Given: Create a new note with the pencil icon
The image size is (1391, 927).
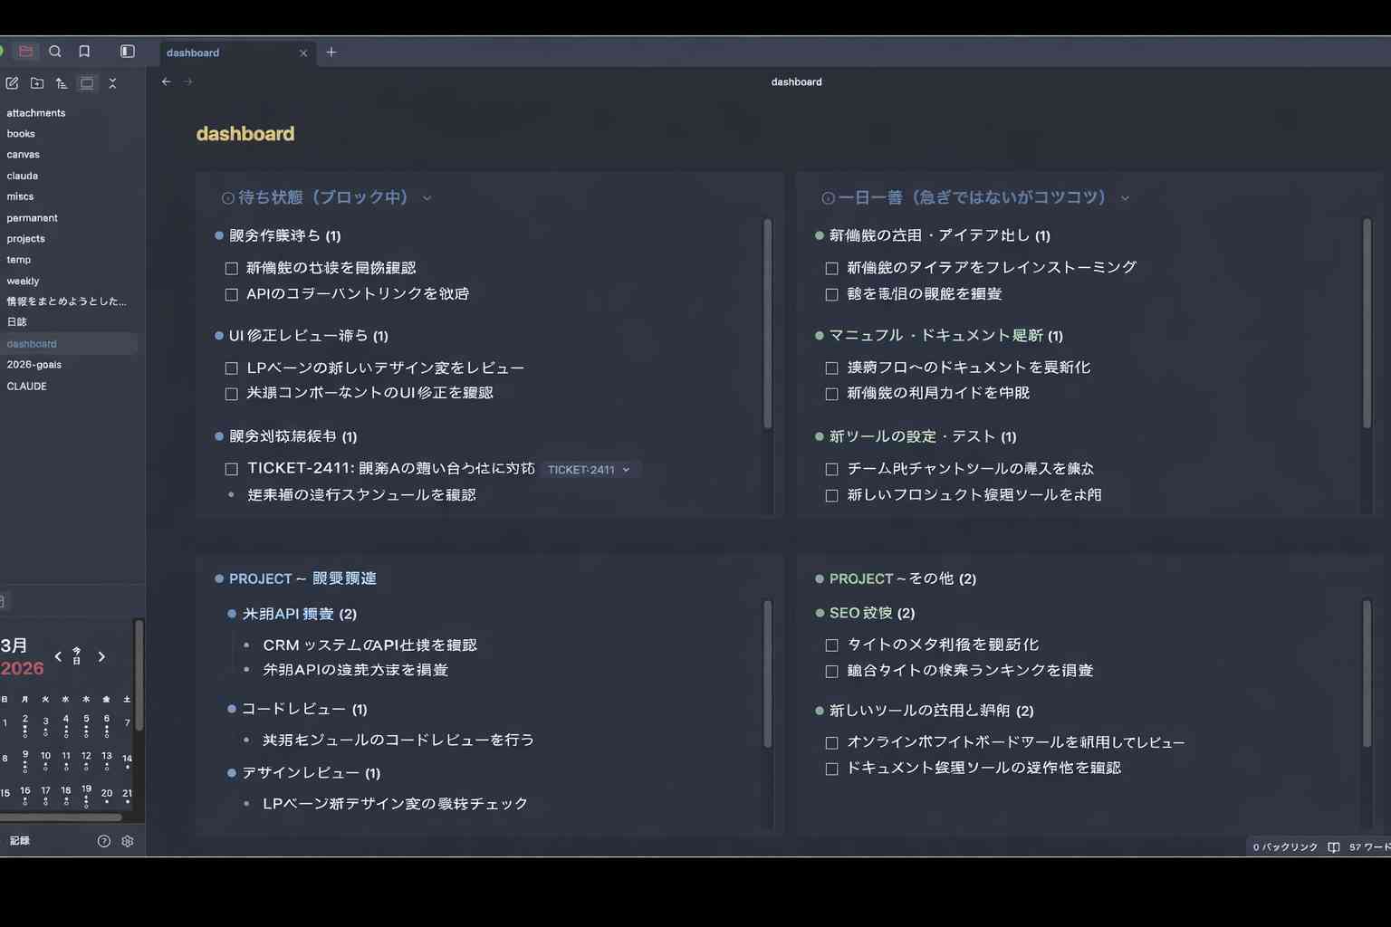Looking at the screenshot, I should 12,82.
